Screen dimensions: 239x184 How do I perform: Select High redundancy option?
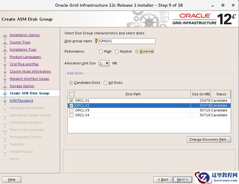click(x=101, y=52)
